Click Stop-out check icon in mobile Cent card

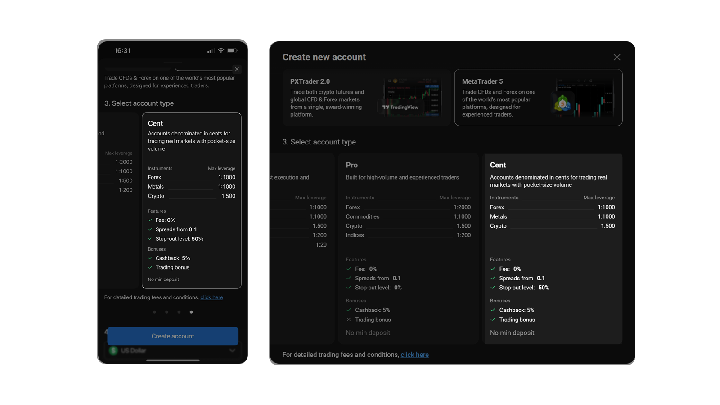coord(150,239)
